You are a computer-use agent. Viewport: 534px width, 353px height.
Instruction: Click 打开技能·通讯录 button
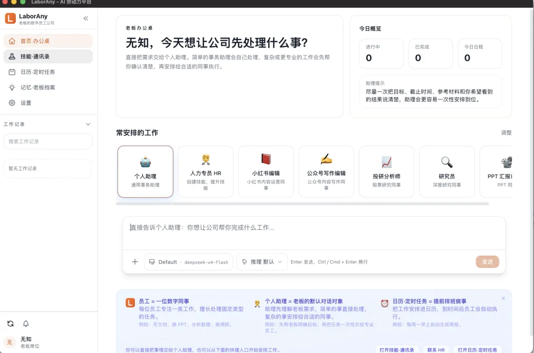pyautogui.click(x=397, y=350)
